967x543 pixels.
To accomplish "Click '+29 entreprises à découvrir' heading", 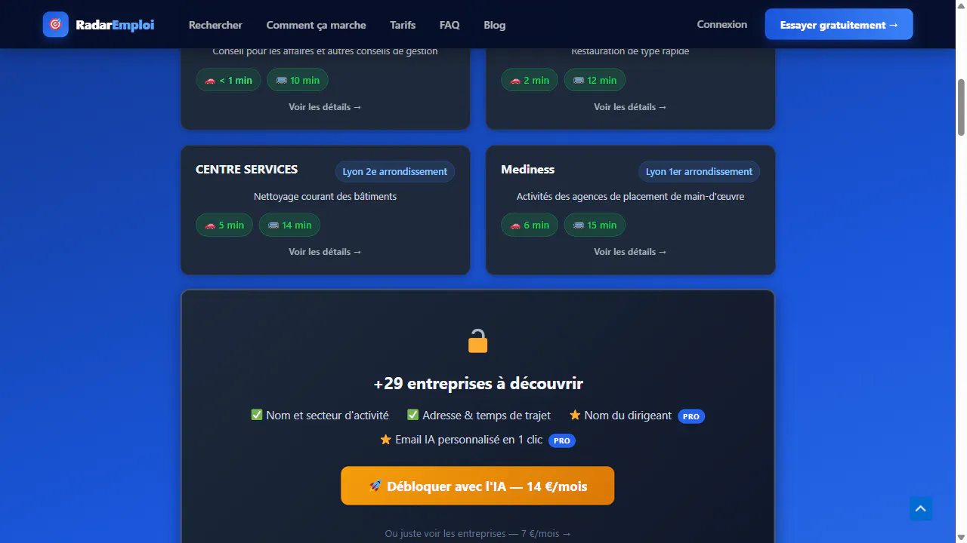I will [x=478, y=383].
